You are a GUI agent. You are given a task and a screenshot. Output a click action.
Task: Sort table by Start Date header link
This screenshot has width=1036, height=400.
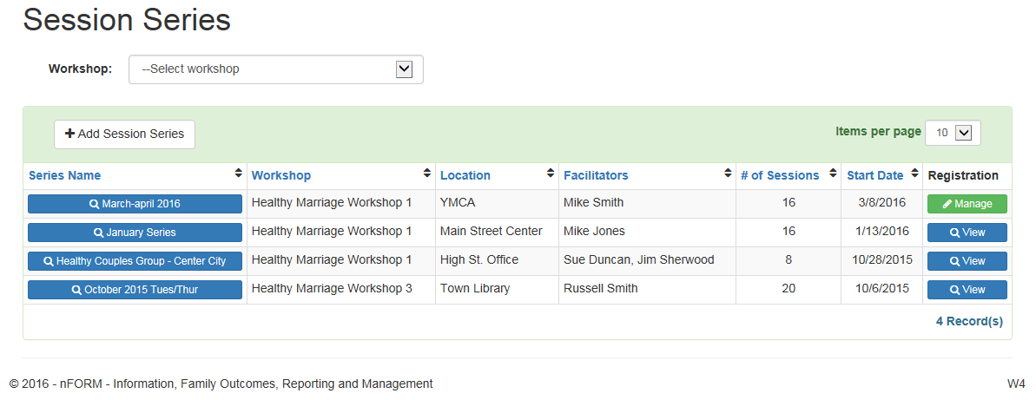point(874,175)
